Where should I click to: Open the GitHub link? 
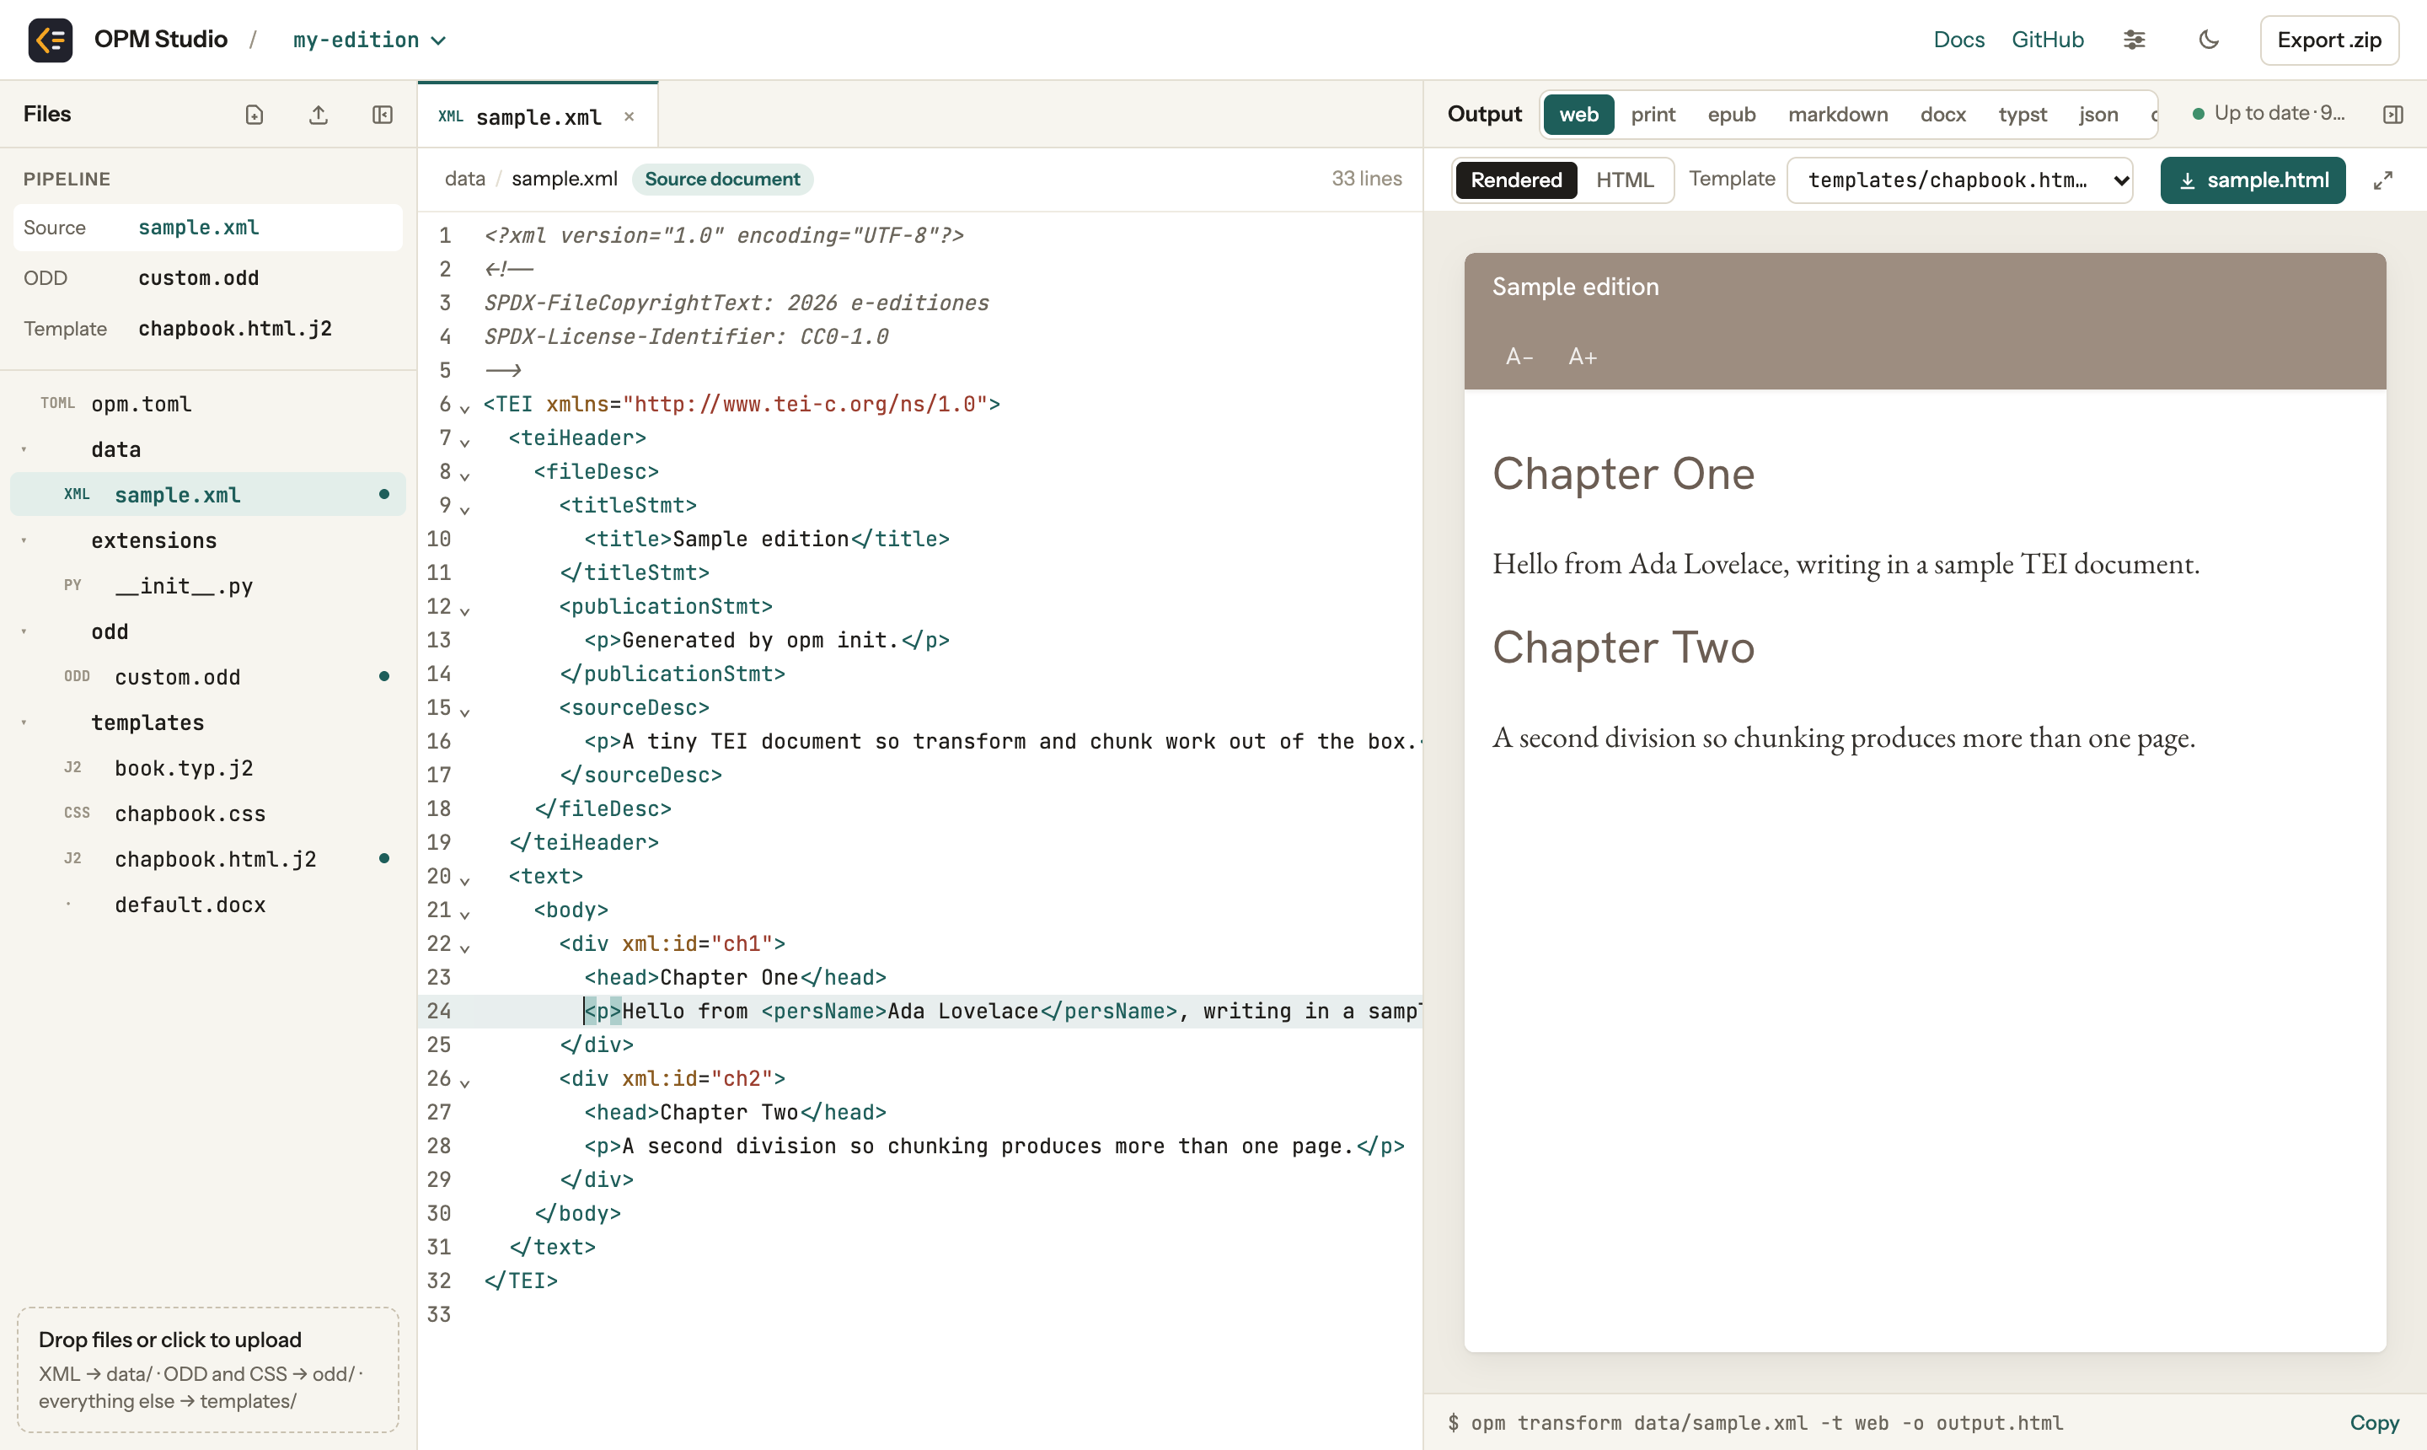[x=2047, y=40]
